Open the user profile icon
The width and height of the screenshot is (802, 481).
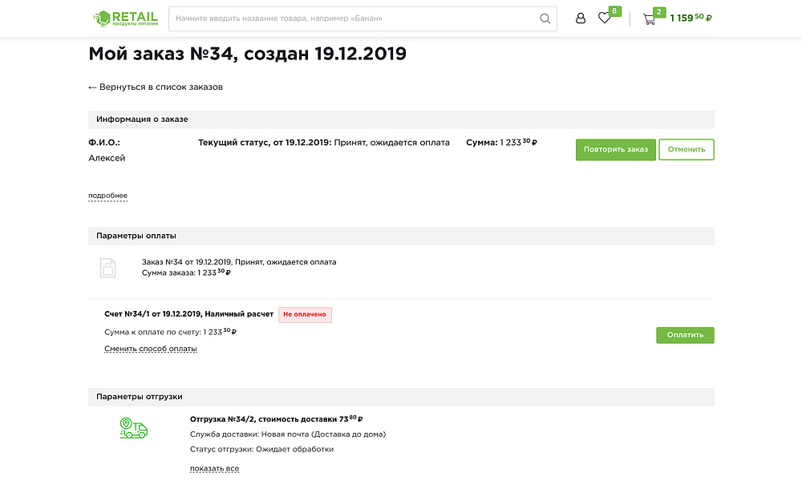[x=581, y=18]
